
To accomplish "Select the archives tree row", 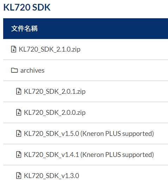I will click(86, 70).
